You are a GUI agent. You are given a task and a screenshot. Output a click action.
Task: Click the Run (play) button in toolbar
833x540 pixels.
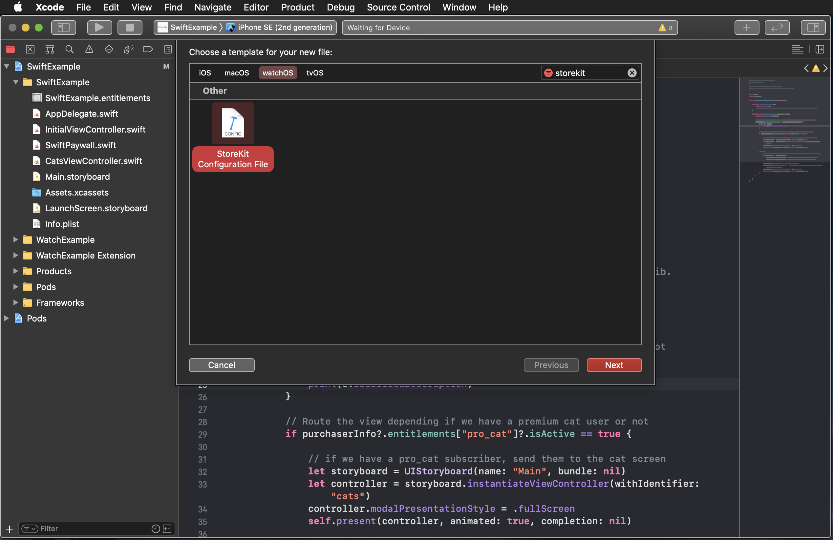pyautogui.click(x=99, y=27)
